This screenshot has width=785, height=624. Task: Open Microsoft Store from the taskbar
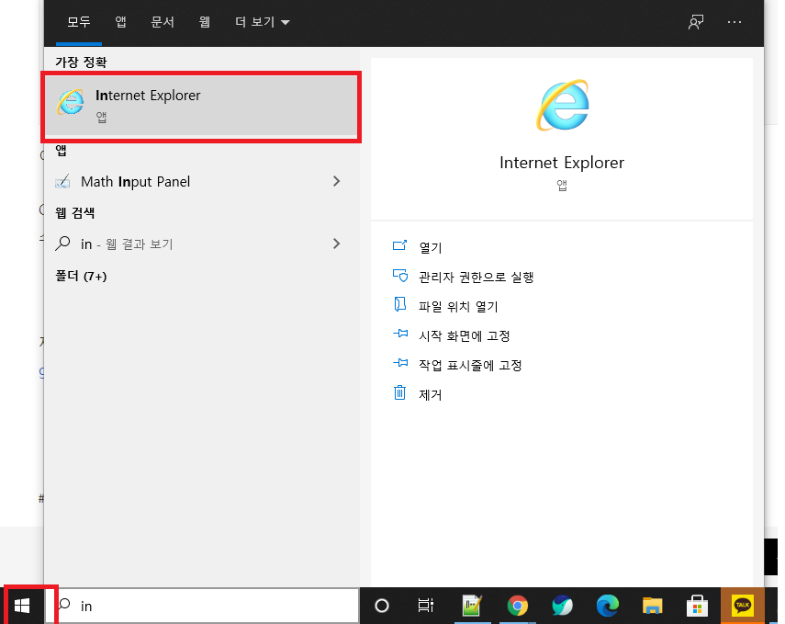tap(697, 606)
